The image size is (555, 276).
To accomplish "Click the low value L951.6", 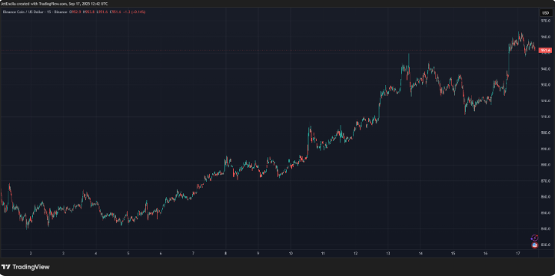I will click(102, 12).
